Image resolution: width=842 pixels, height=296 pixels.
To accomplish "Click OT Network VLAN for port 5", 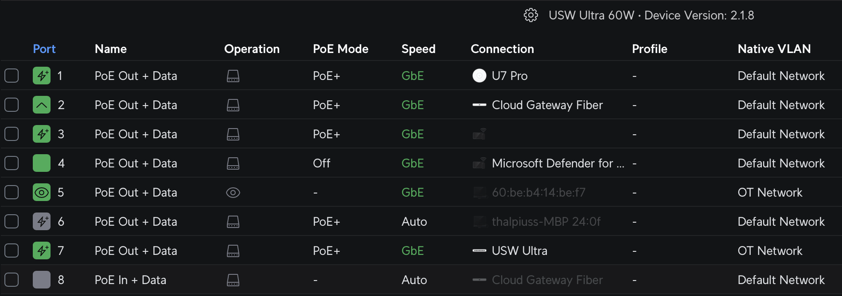I will [770, 193].
